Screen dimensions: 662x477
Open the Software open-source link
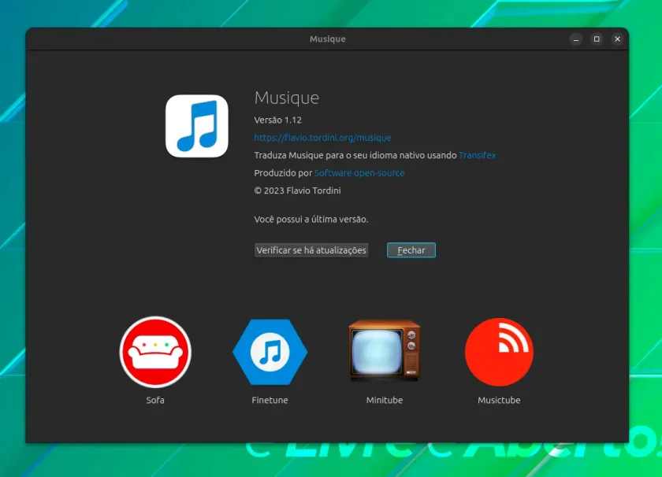(359, 173)
